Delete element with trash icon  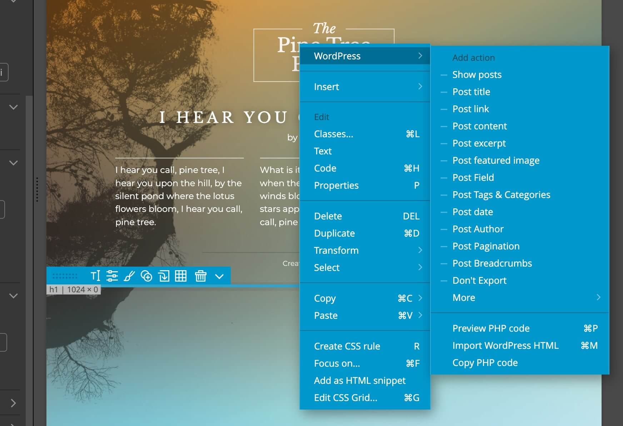click(201, 276)
